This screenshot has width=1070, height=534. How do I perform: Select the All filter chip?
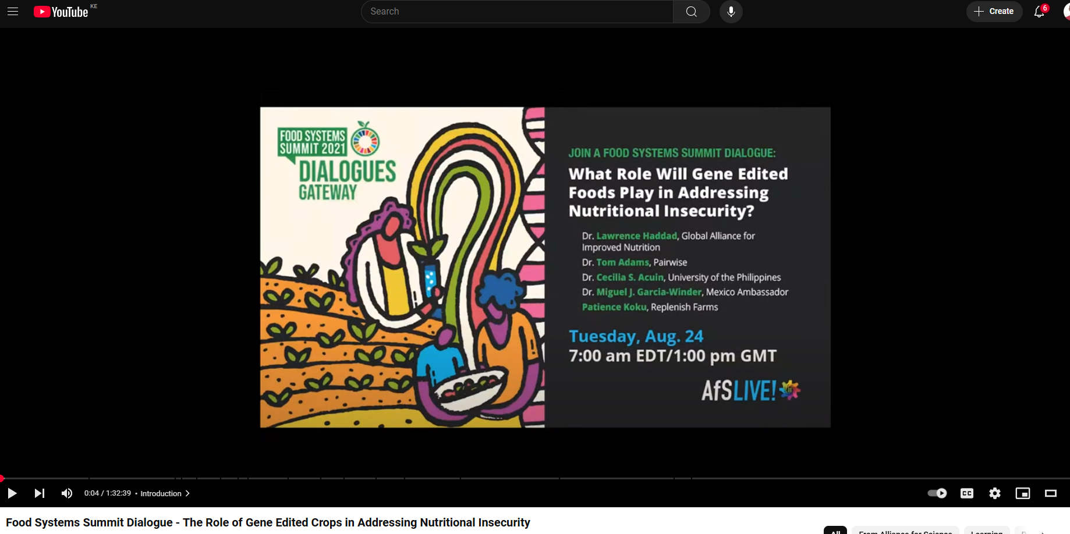click(x=835, y=531)
